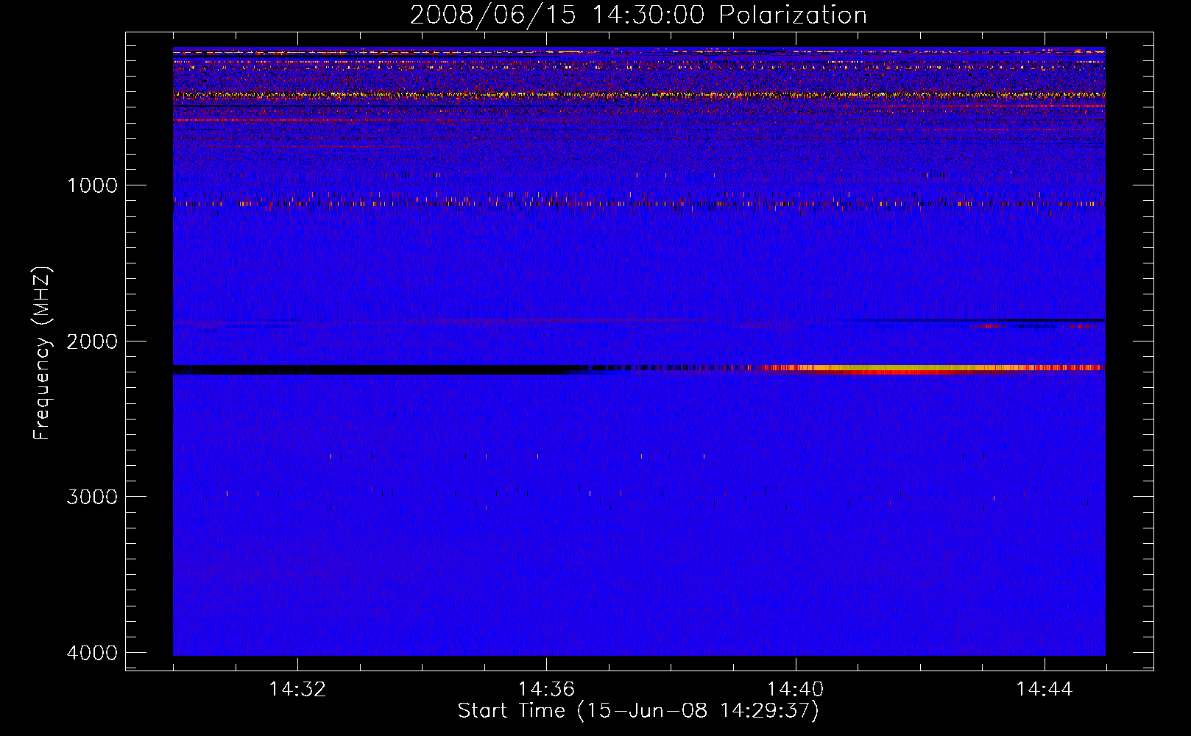
Task: Click the plot title '2008/06/15 14:30:00 Polarization'
Action: tap(638, 15)
